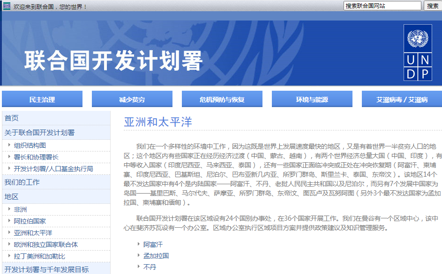The height and width of the screenshot is (274, 442).
Task: Click the arrow bullet beside 阿拉伯国家
Action: click(9, 221)
